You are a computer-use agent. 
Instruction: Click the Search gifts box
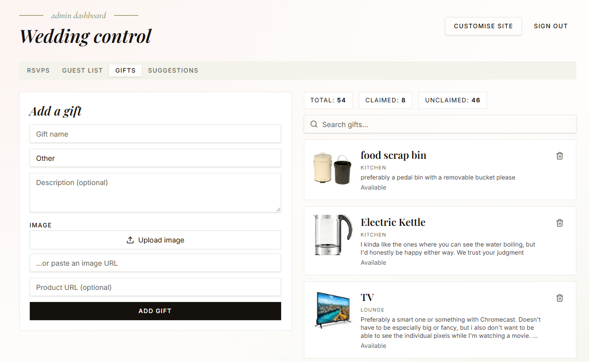coord(440,125)
